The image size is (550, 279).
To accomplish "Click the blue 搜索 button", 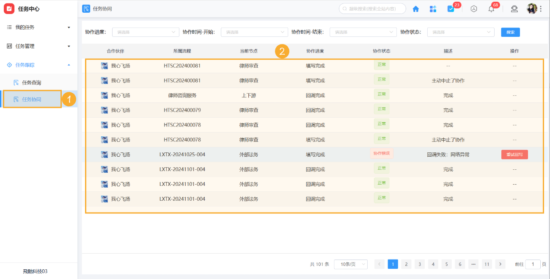I will (x=510, y=32).
